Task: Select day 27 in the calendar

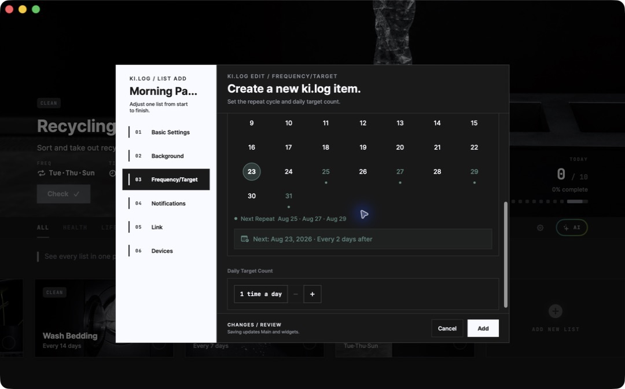Action: click(x=400, y=172)
